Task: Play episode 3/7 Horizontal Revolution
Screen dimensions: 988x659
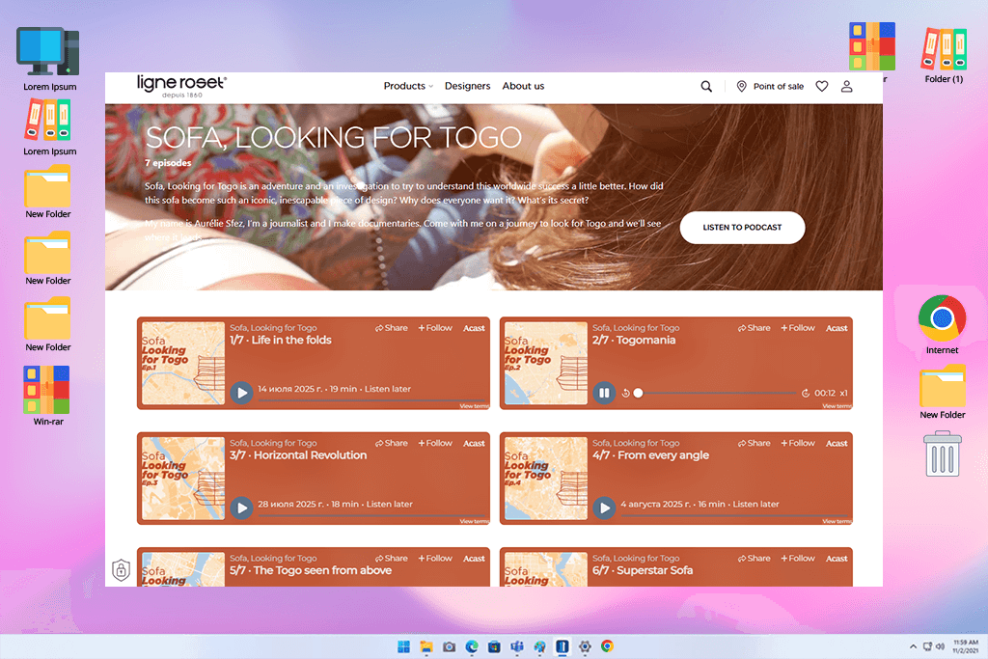Action: [241, 508]
